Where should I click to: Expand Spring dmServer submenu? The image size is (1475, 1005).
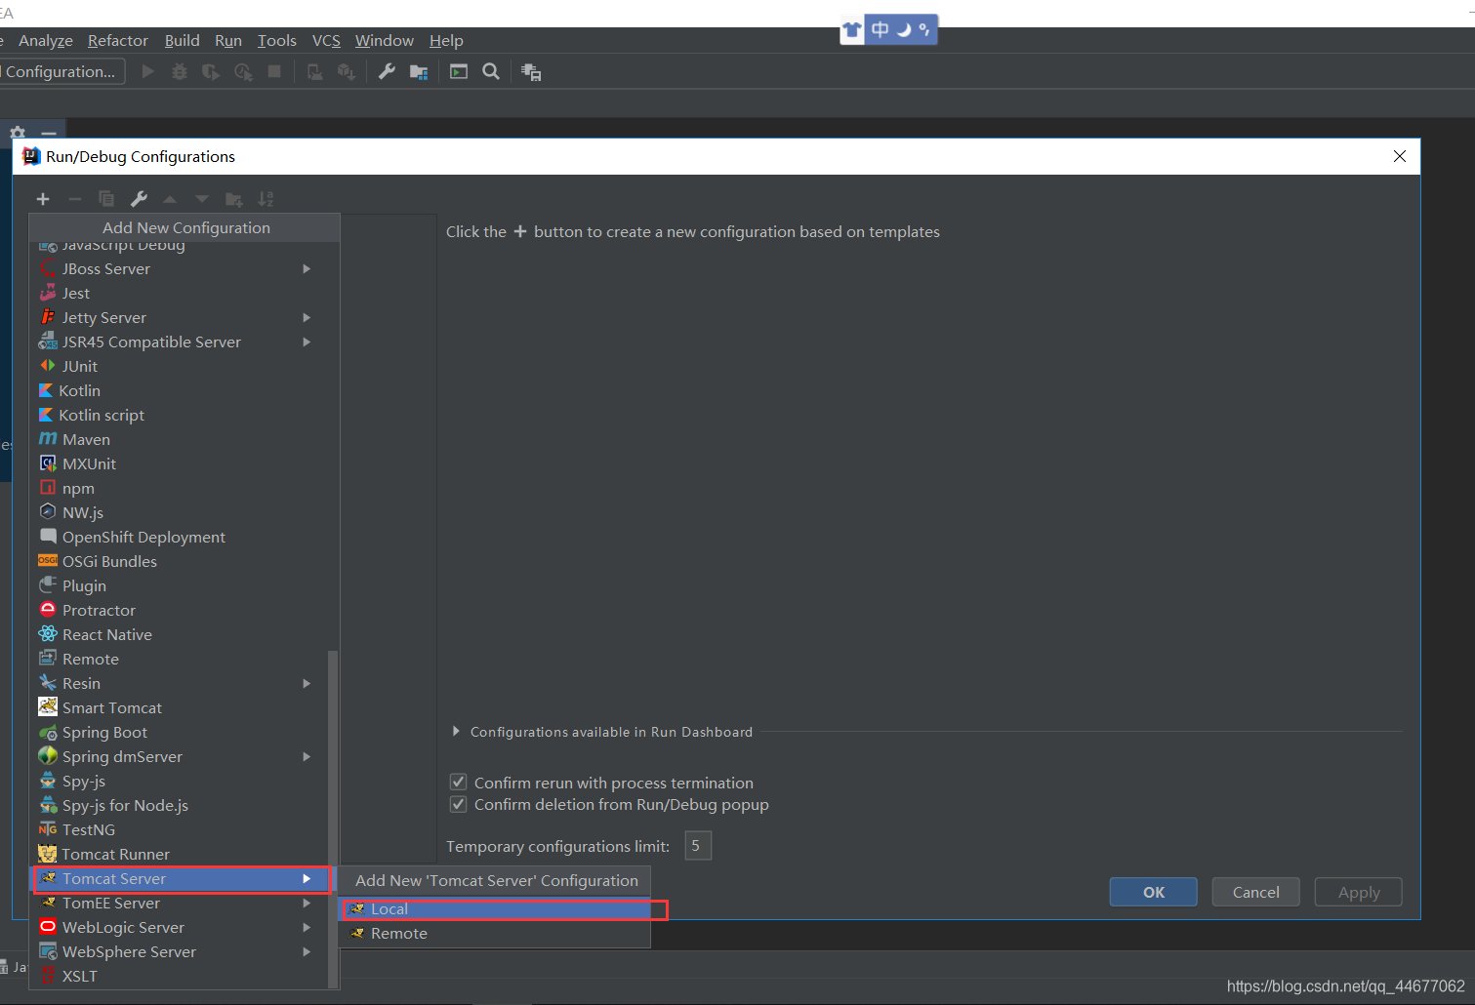(x=307, y=756)
